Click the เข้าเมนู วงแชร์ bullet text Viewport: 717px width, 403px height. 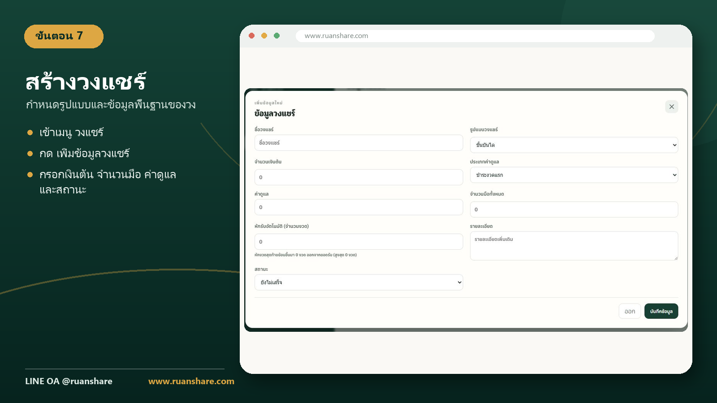click(x=71, y=133)
